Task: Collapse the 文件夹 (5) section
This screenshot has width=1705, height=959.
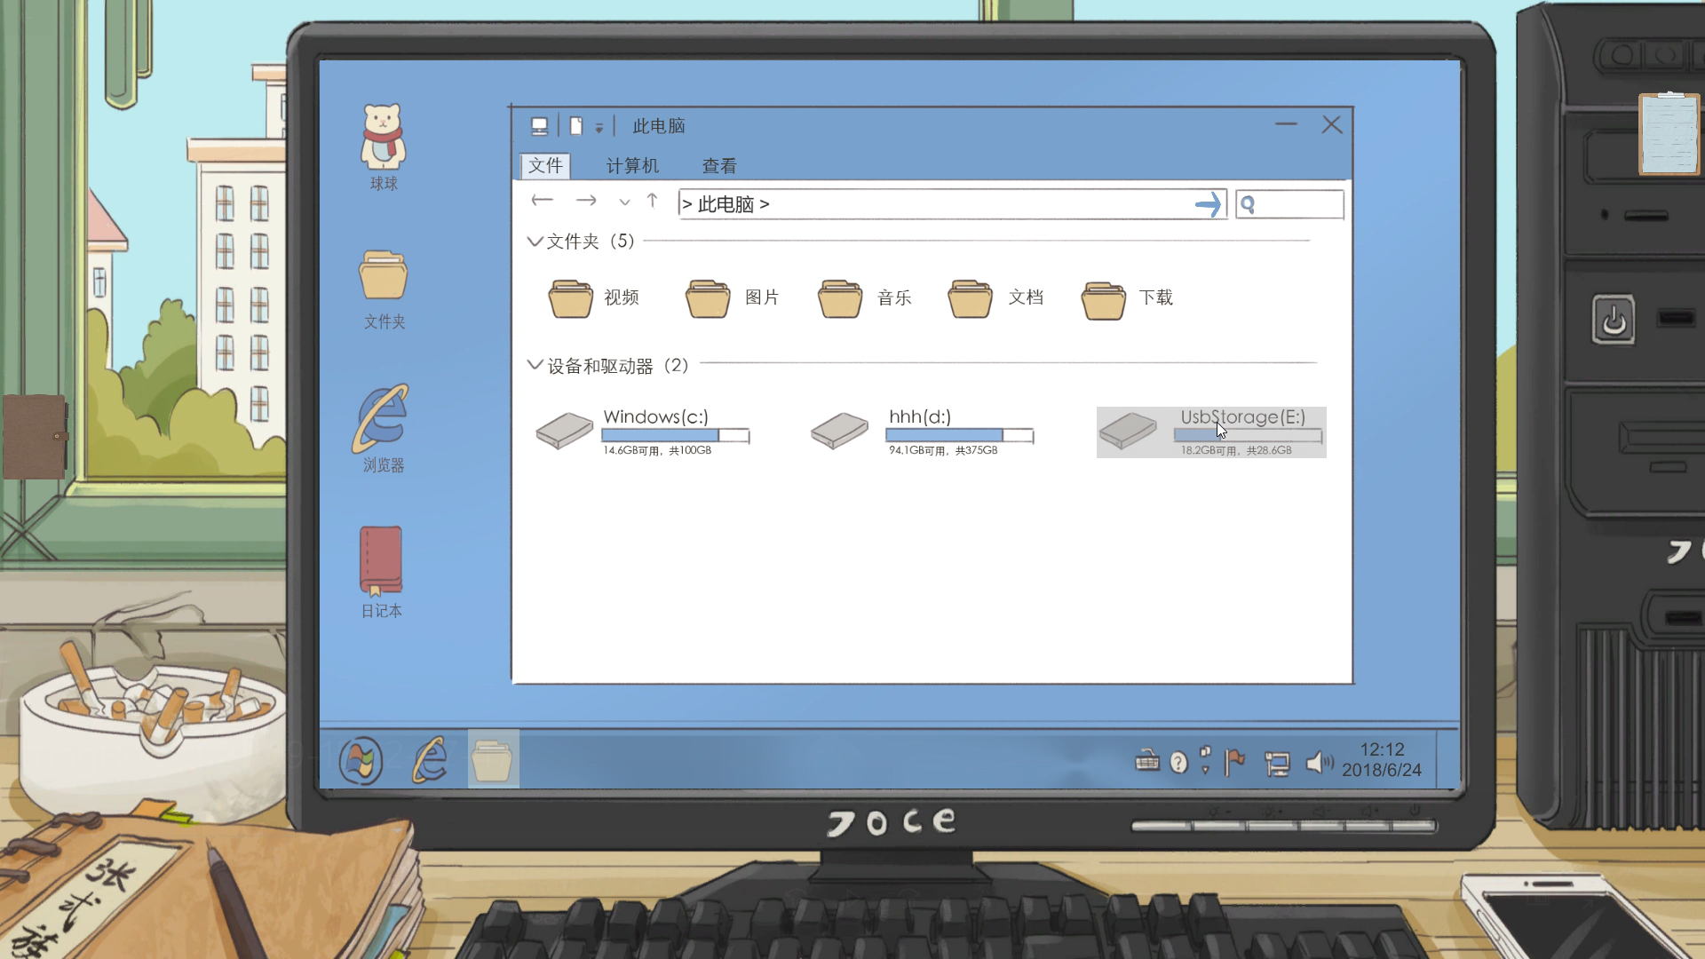Action: coord(535,242)
